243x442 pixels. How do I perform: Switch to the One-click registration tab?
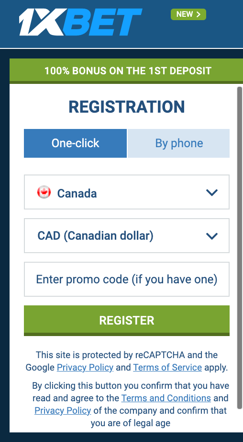click(x=76, y=143)
